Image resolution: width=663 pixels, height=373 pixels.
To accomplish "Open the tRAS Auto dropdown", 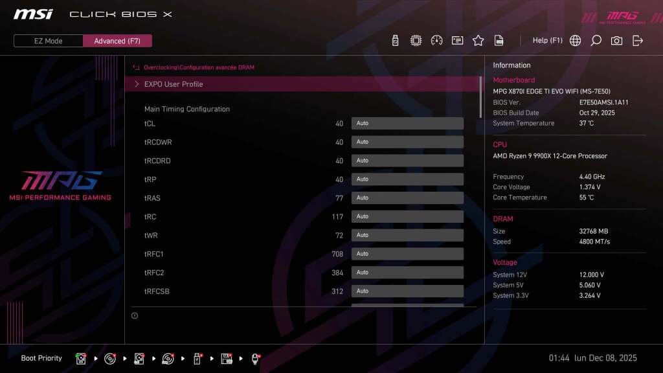I will (x=407, y=198).
